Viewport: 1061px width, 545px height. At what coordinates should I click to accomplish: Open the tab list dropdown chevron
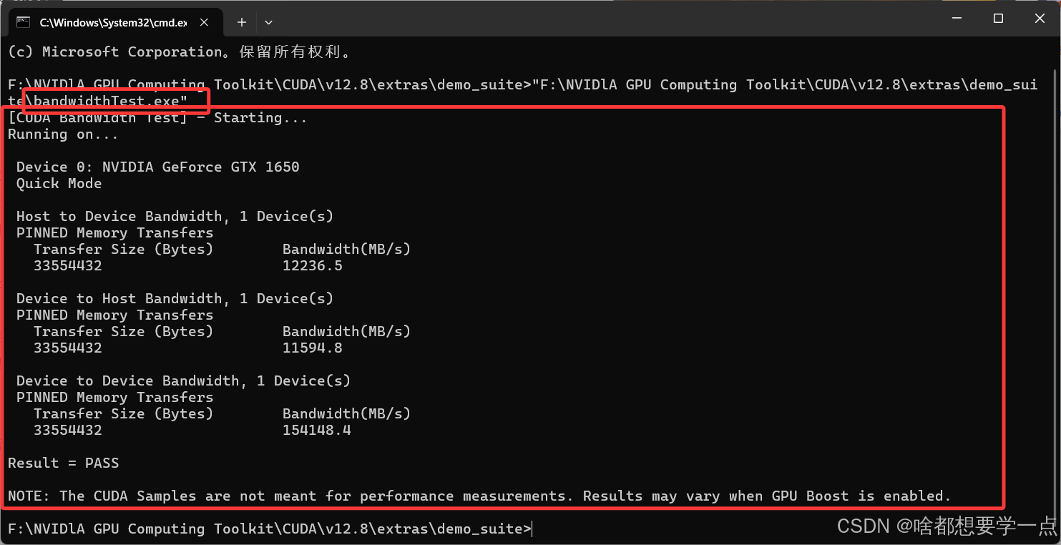click(x=268, y=22)
